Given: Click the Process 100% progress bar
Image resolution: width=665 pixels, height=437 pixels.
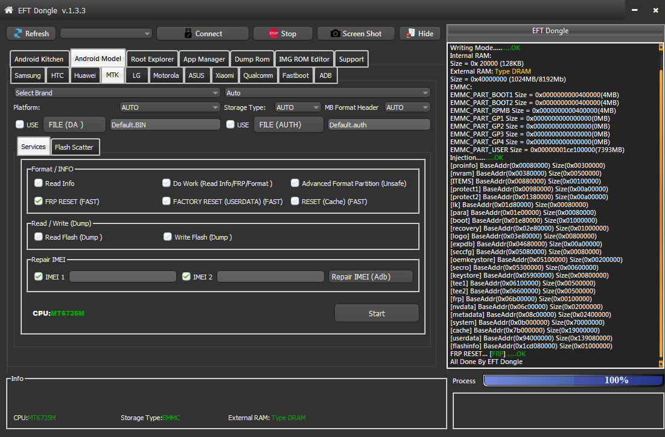Looking at the screenshot, I should (573, 380).
